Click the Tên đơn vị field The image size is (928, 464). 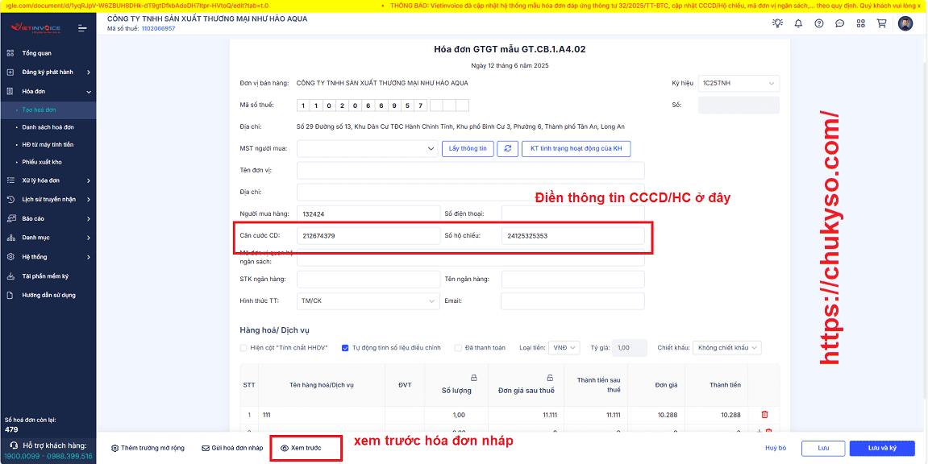tap(471, 170)
